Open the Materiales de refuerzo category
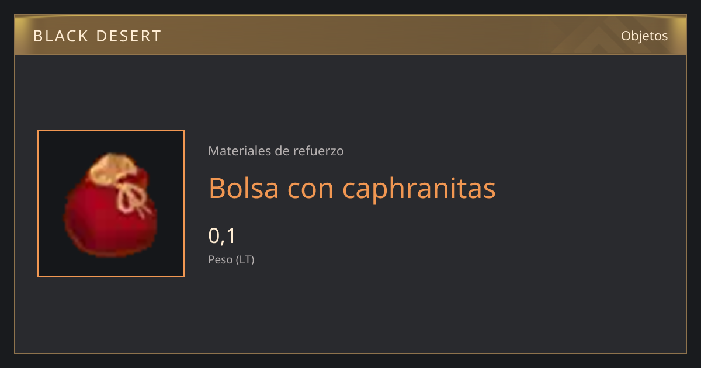 pos(276,151)
